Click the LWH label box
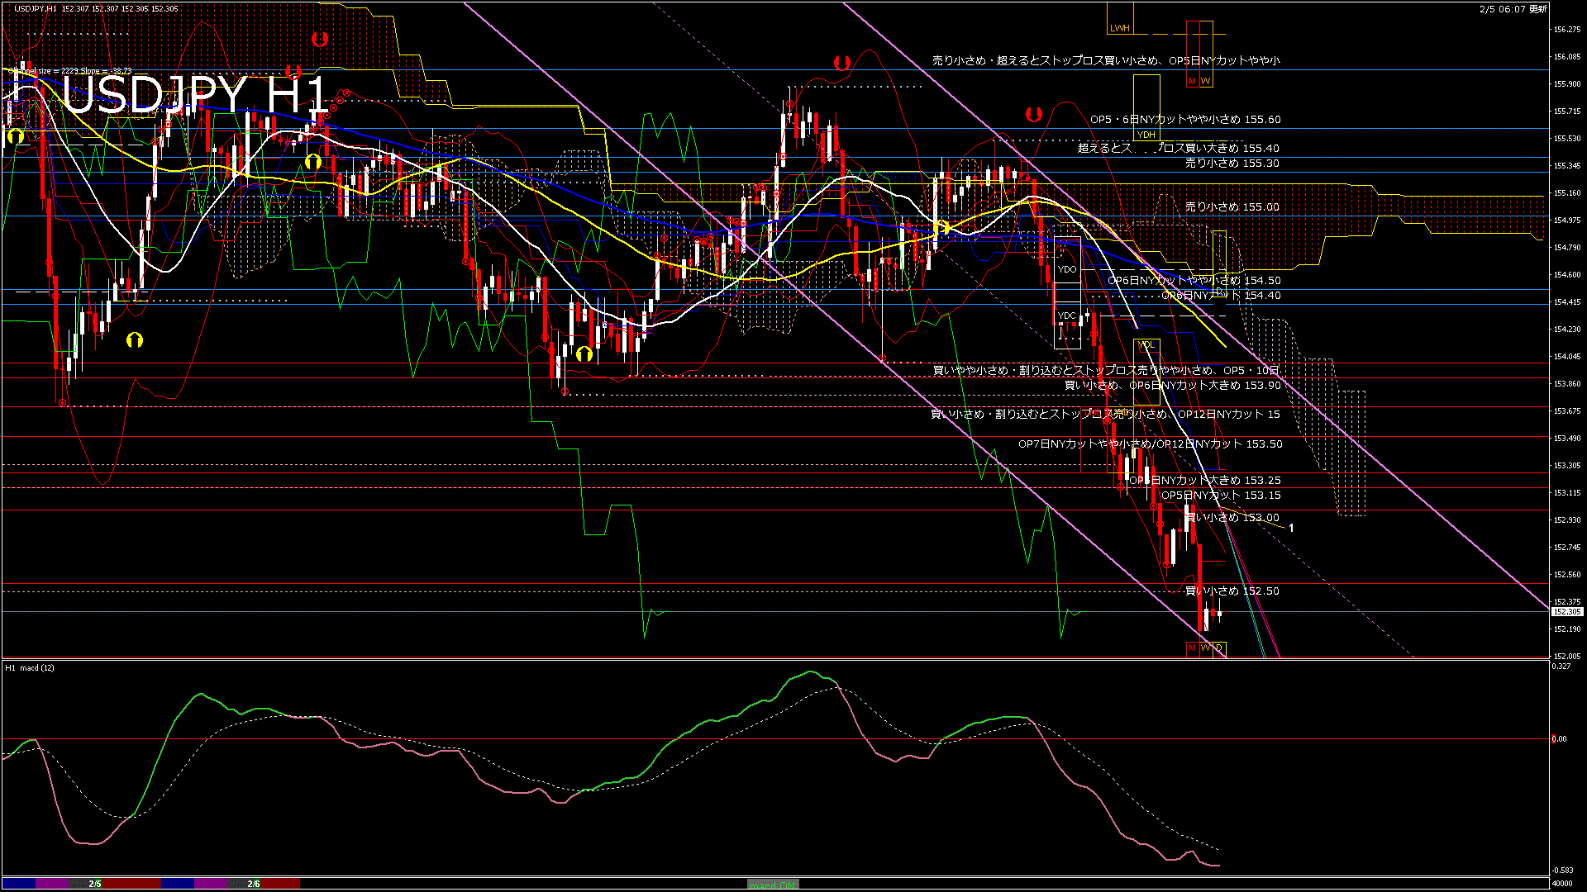The height and width of the screenshot is (892, 1587). 1120,28
